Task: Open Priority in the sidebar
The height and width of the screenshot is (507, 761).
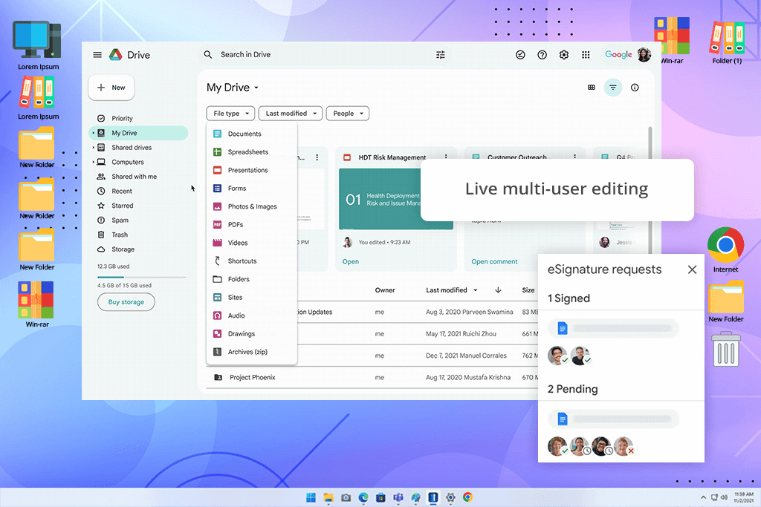Action: pyautogui.click(x=122, y=118)
